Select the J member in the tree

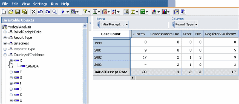click(21, 89)
